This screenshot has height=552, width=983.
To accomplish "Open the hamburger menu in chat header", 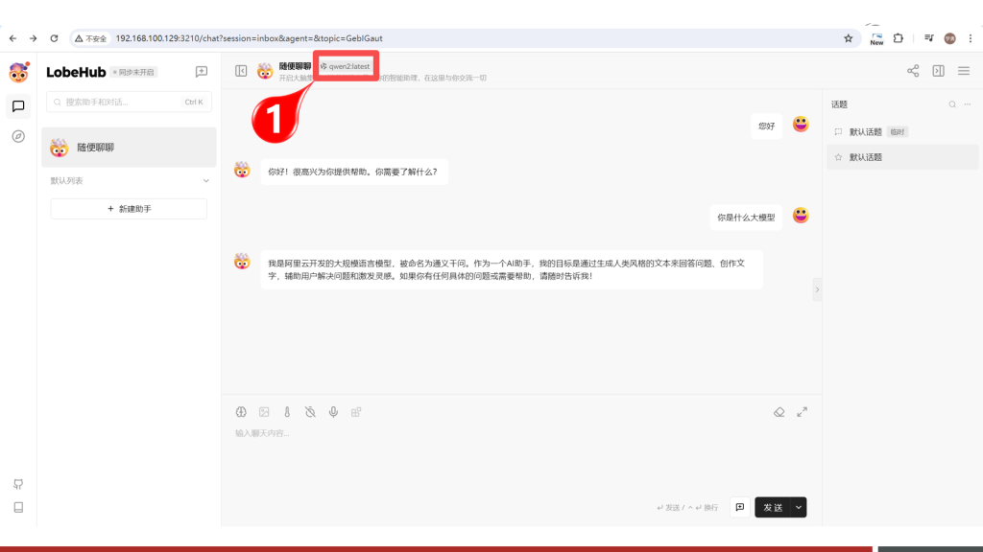I will coord(963,71).
